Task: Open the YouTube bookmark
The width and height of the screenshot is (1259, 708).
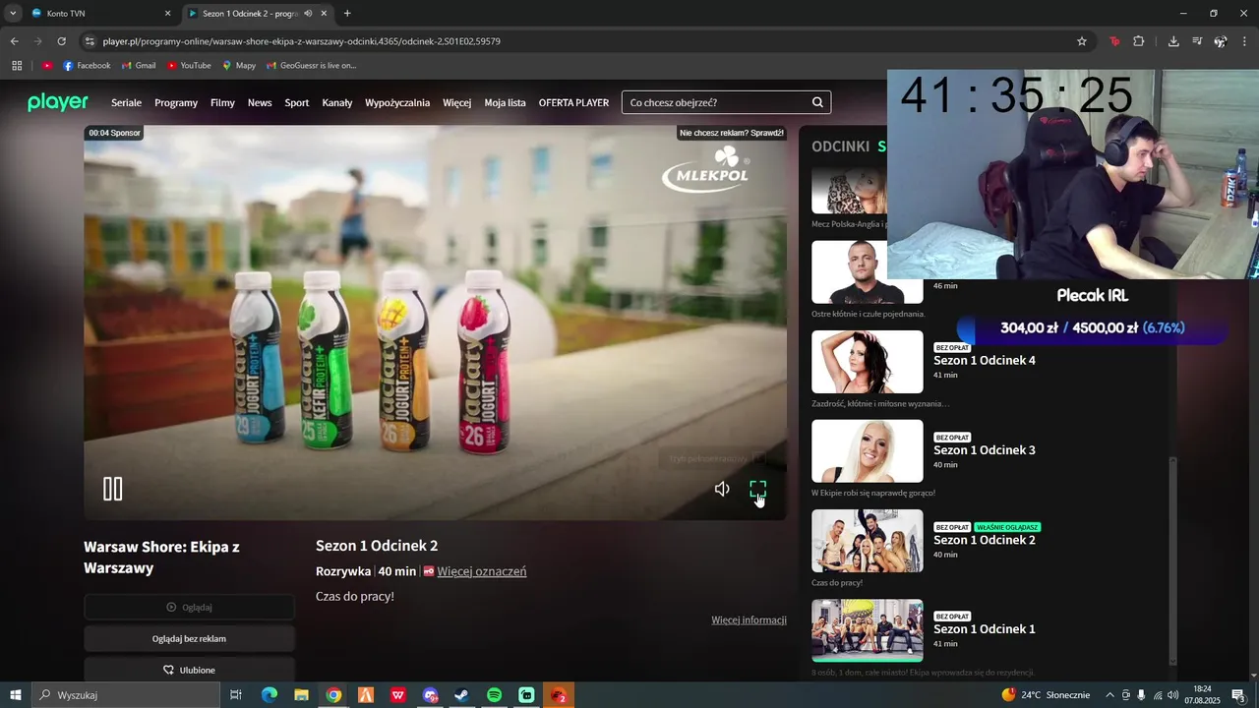Action: point(189,66)
